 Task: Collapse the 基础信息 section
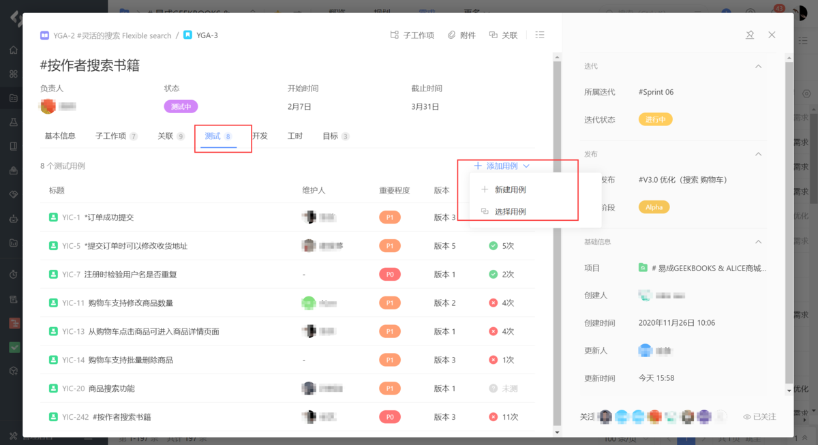pyautogui.click(x=758, y=241)
